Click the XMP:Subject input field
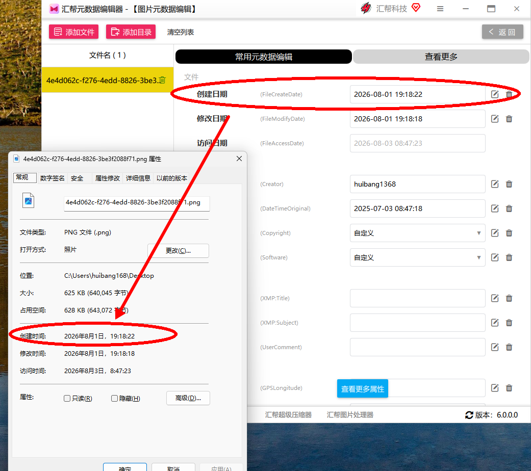 coord(417,323)
